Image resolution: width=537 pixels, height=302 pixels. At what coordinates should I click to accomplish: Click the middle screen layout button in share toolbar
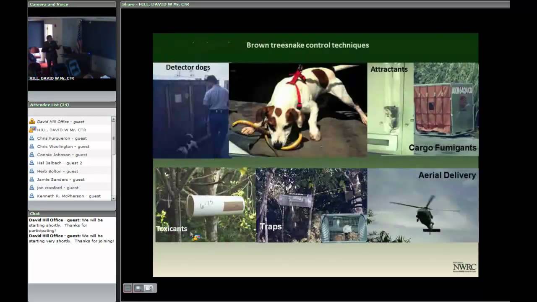point(138,288)
